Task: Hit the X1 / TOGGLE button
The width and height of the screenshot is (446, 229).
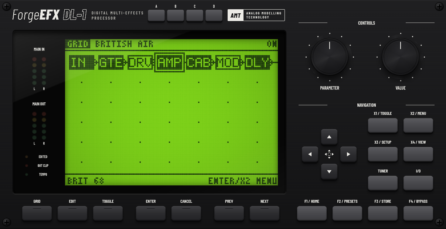Action: (383, 125)
